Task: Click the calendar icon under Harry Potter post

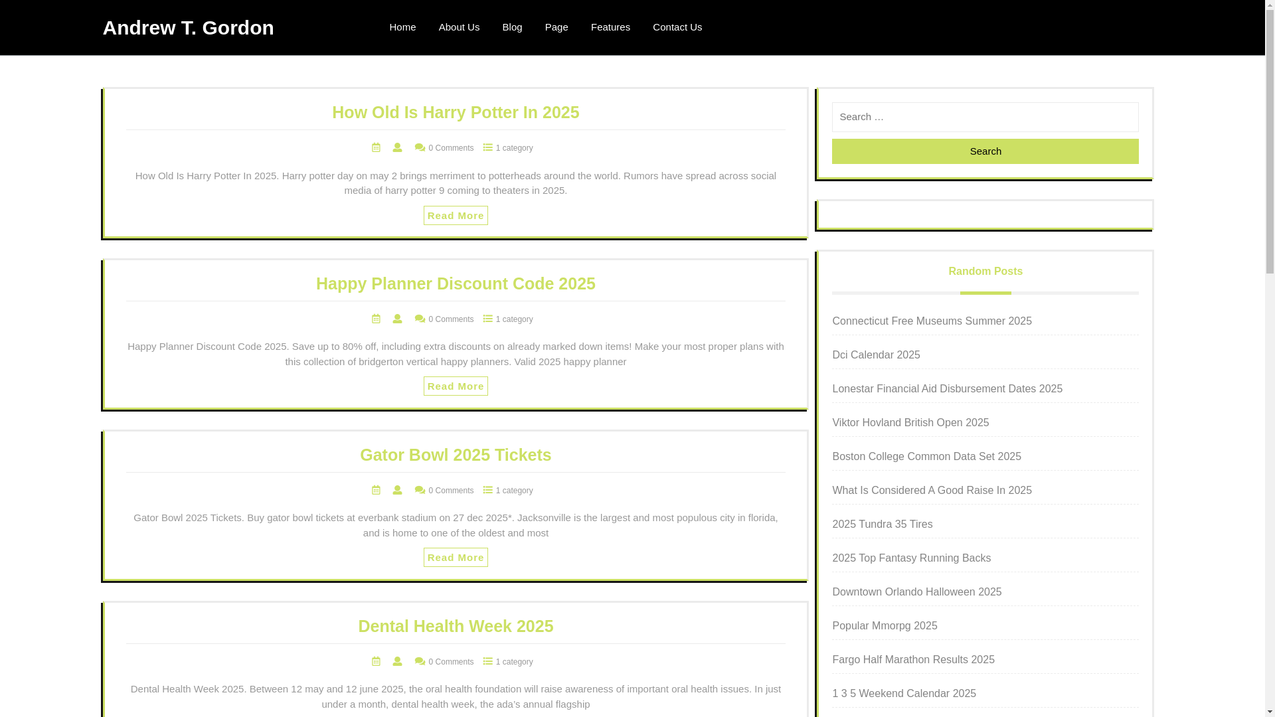Action: 376,147
